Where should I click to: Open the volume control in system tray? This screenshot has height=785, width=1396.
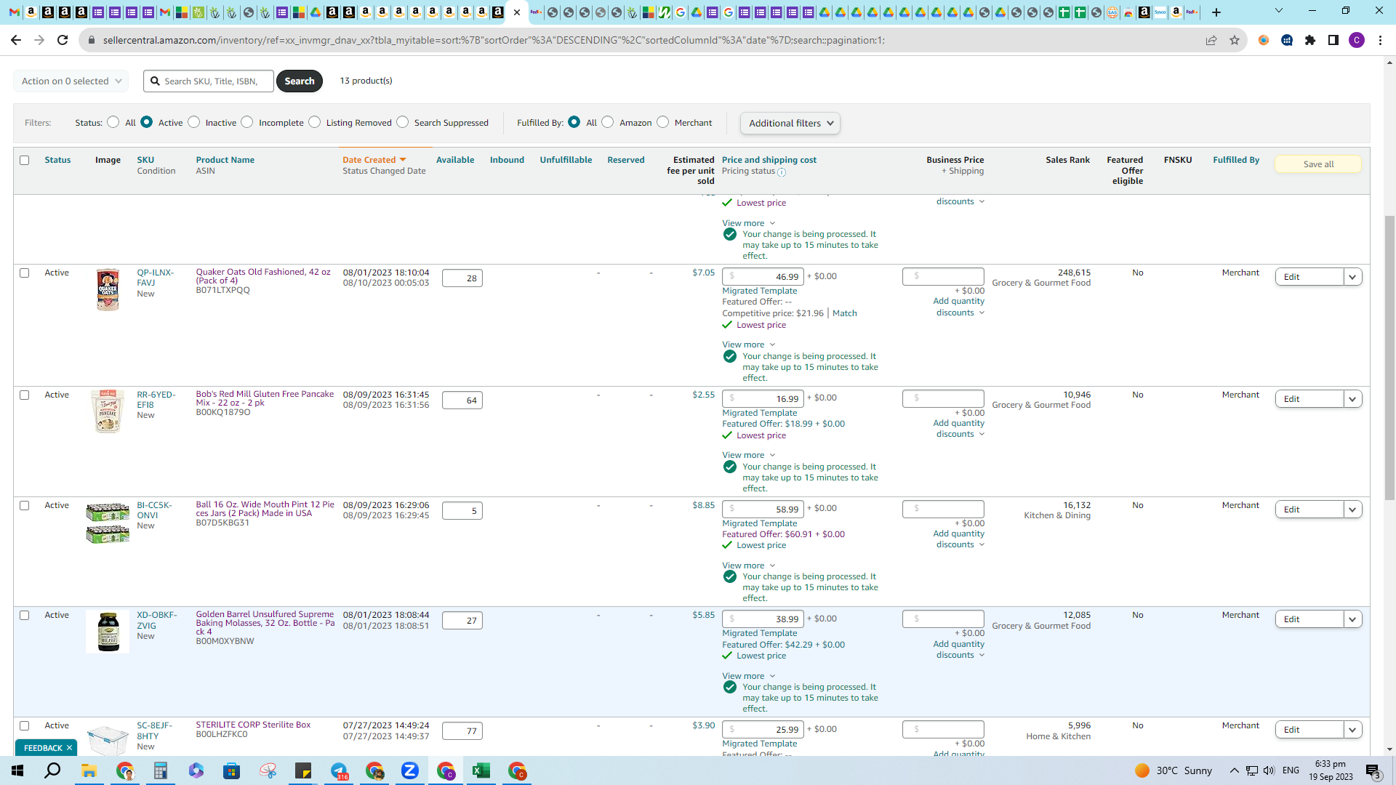(1269, 770)
